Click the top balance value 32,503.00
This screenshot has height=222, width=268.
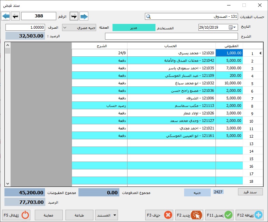[x=25, y=36]
